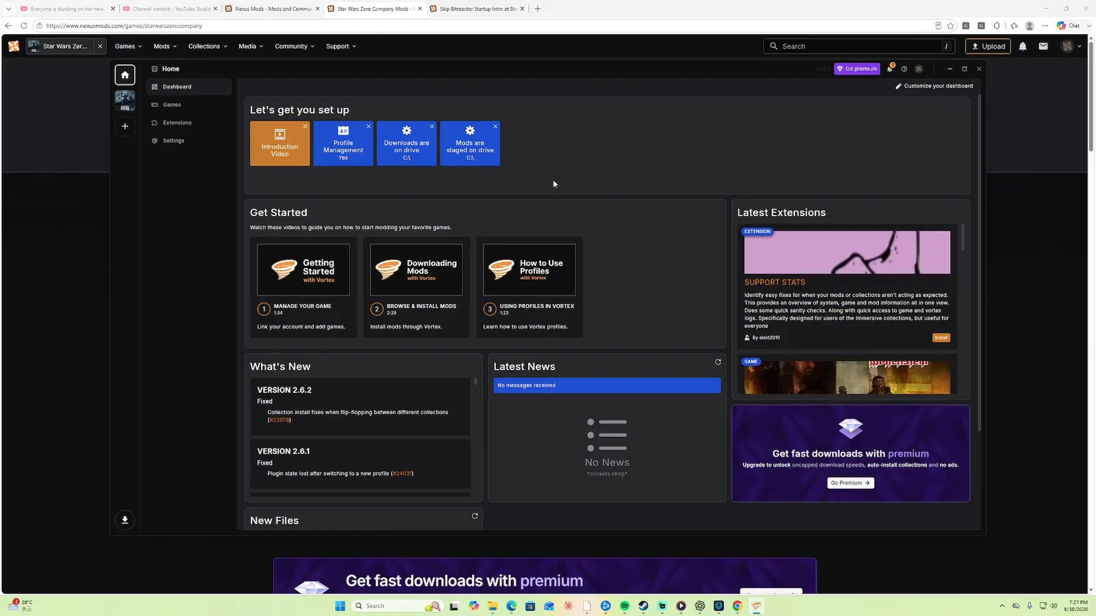
Task: Open the Downloads are on drive tile
Action: (406, 144)
